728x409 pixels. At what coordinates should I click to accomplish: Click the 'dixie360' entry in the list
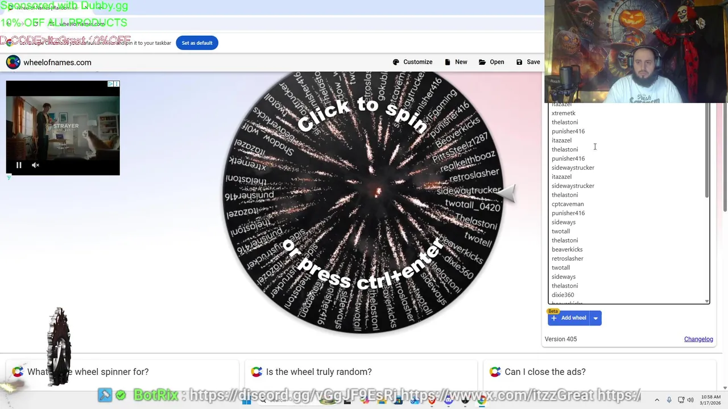[562, 295]
